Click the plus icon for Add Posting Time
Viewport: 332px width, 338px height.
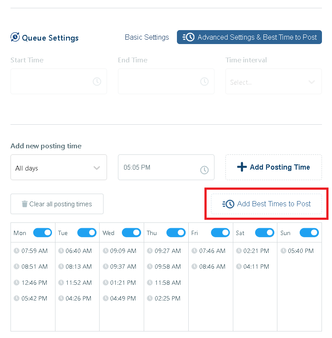pyautogui.click(x=242, y=167)
